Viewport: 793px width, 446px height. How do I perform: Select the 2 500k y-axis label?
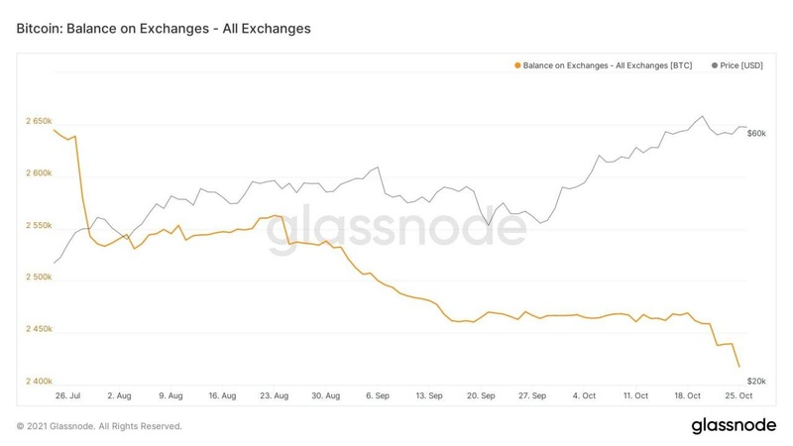41,279
